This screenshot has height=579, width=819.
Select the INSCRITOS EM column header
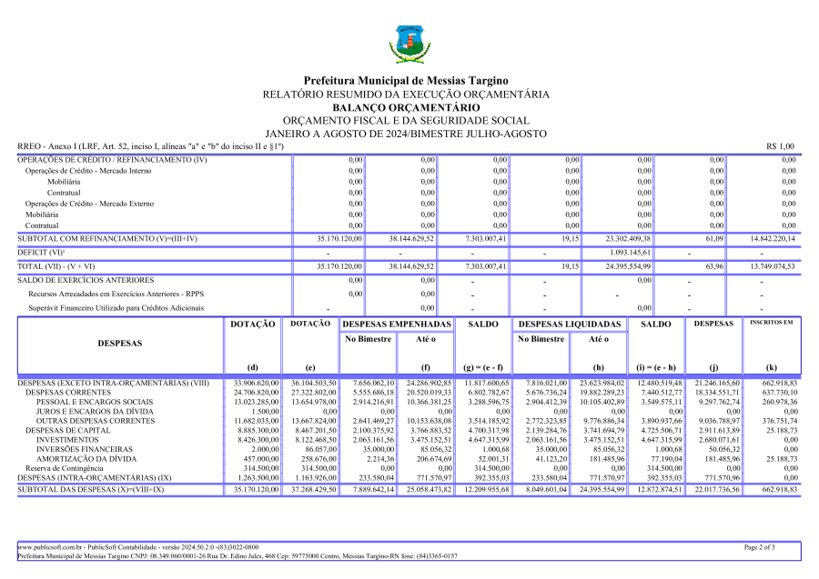(769, 323)
